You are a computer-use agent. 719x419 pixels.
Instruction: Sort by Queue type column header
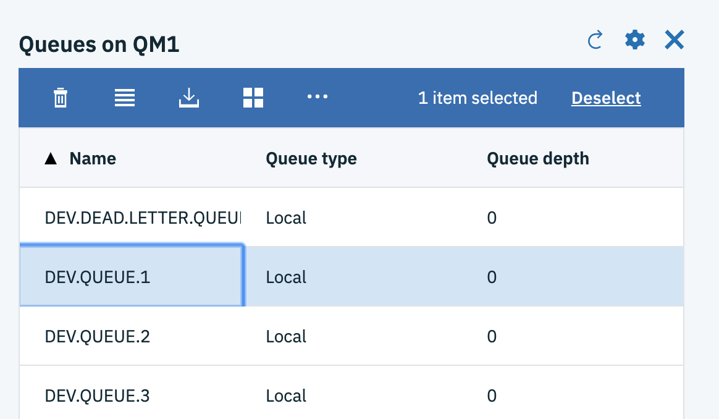pyautogui.click(x=311, y=159)
